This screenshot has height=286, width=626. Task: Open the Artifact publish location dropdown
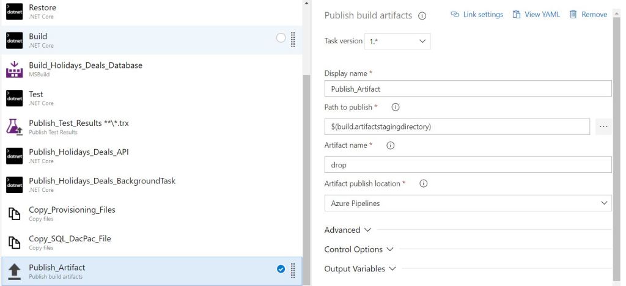coord(468,203)
